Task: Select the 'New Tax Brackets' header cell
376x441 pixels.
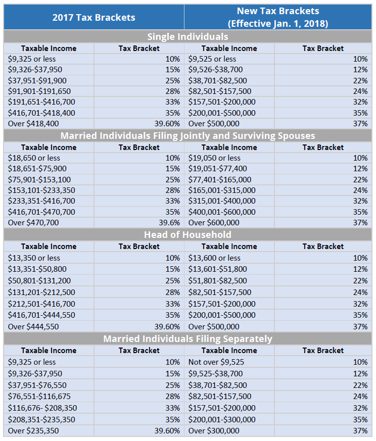Action: tap(278, 17)
